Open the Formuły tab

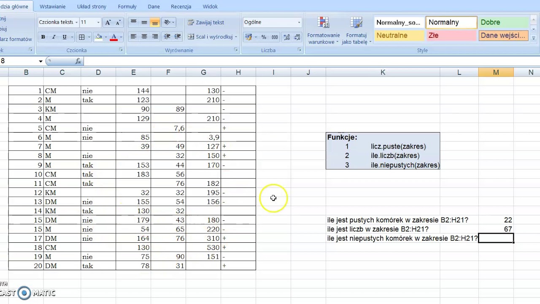(127, 6)
